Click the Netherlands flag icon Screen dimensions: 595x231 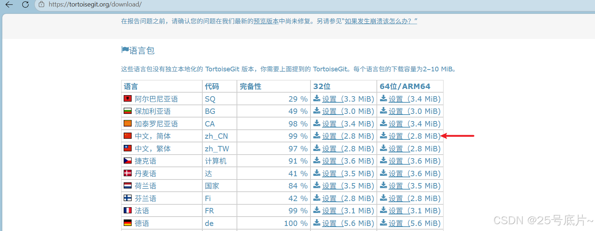128,186
